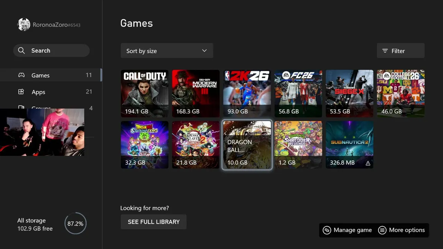Click the magnifier icon in Search
Screen dimensions: 443x249
pos(21,50)
